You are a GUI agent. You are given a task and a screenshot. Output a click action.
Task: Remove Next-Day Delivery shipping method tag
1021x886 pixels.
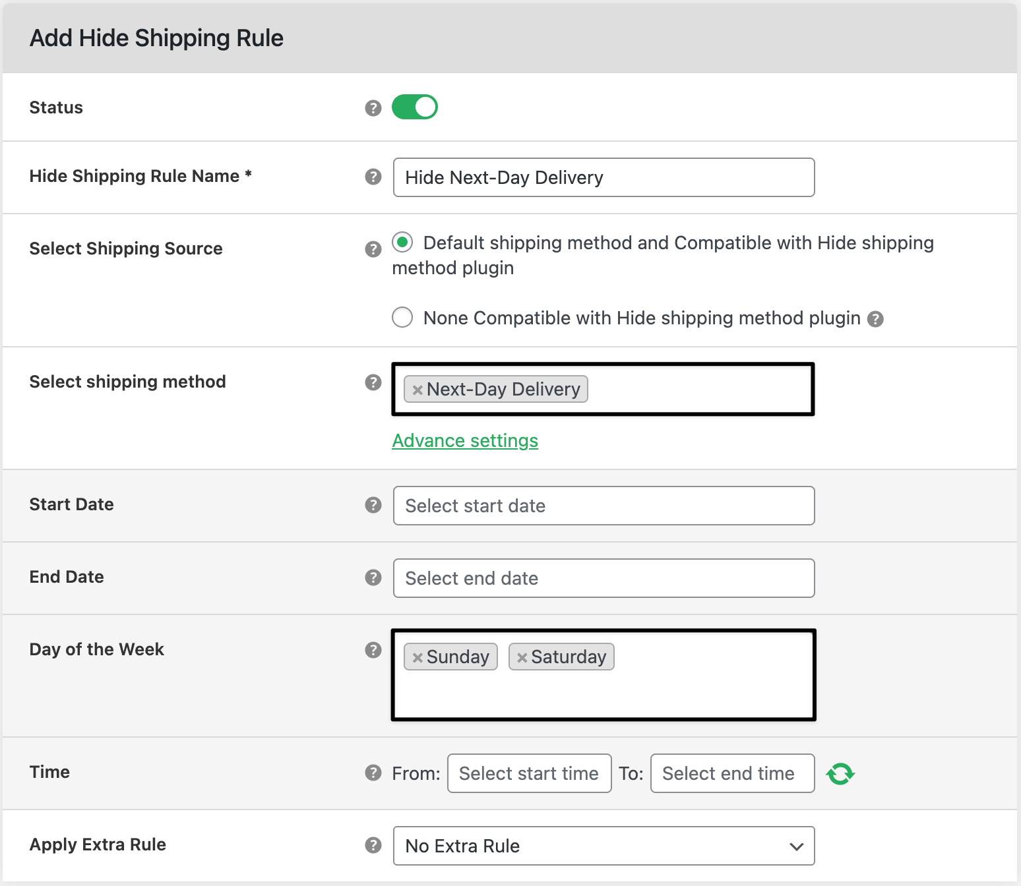(418, 390)
